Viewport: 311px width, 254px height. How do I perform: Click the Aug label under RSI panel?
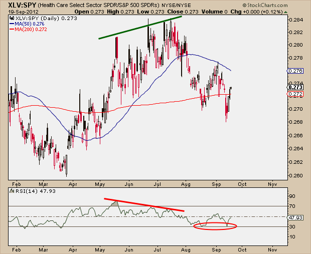click(186, 250)
